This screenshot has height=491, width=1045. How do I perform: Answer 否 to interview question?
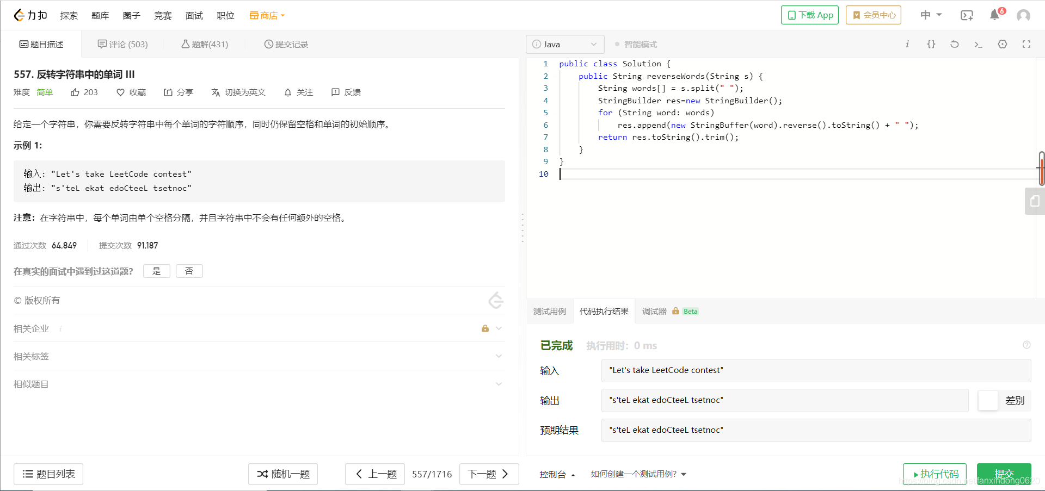click(x=189, y=271)
